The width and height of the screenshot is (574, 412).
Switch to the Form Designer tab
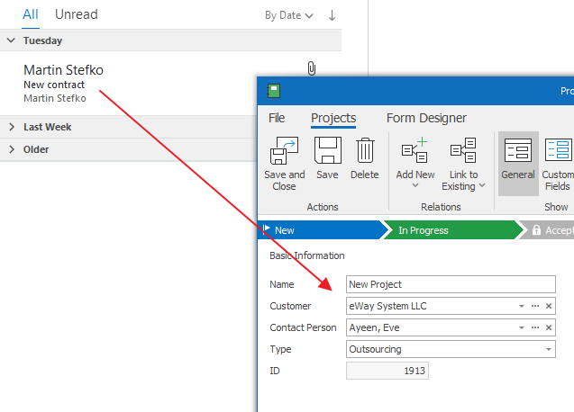pos(426,118)
